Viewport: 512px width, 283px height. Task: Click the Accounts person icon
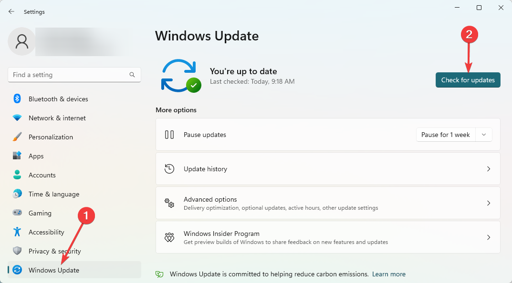(17, 175)
